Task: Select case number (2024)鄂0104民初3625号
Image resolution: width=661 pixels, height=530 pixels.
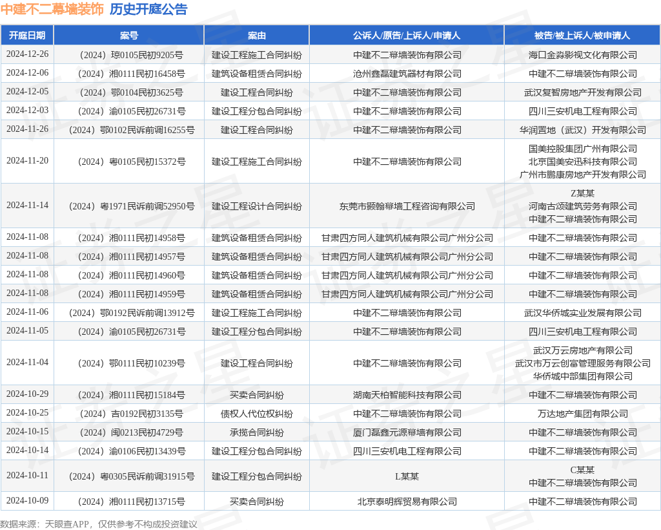Action: pos(132,92)
